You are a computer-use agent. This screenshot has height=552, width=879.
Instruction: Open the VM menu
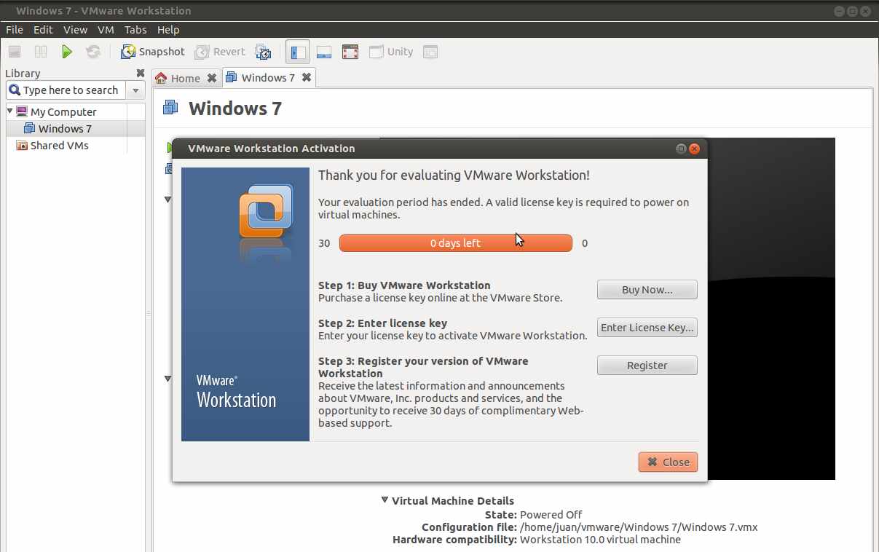tap(106, 30)
